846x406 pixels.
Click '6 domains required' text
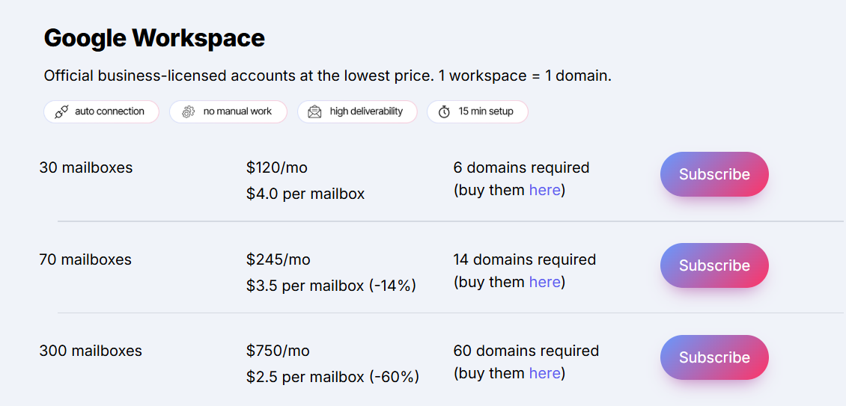(x=521, y=167)
